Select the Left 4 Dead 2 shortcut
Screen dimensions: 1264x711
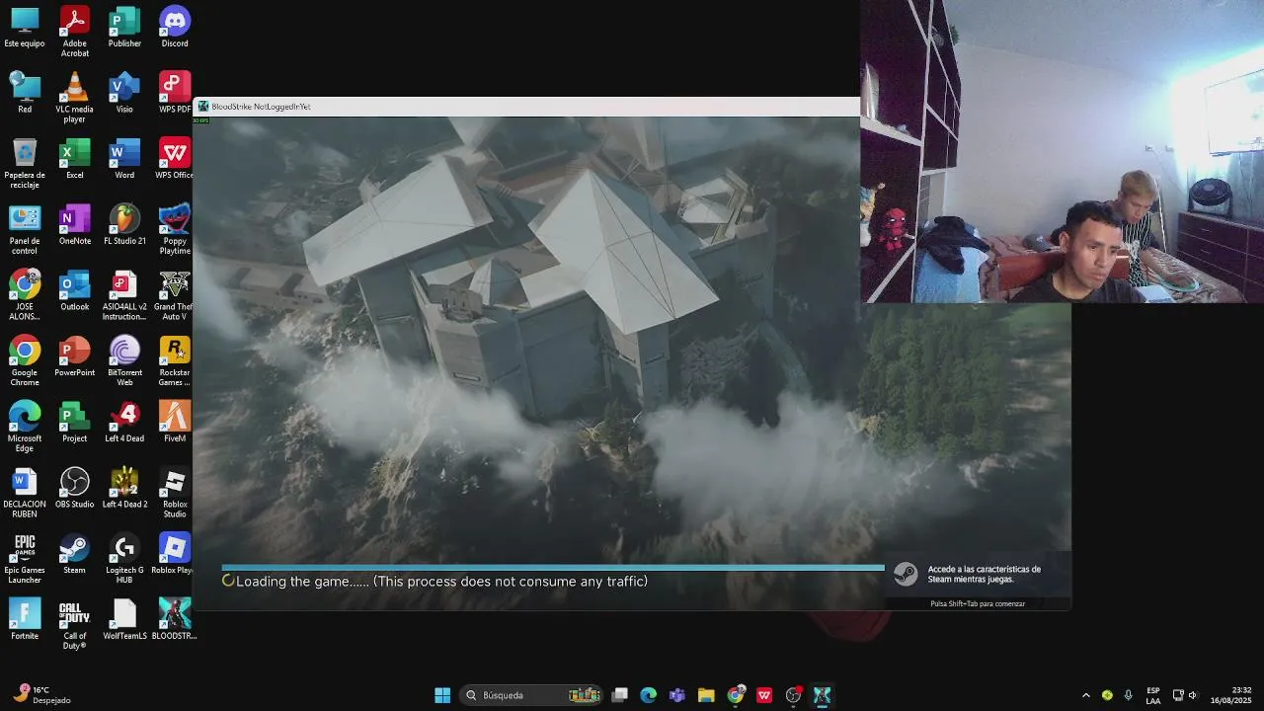[124, 488]
